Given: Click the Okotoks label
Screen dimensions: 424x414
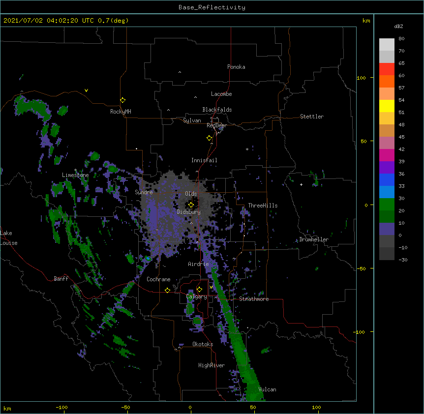Looking at the screenshot, I should point(203,344).
